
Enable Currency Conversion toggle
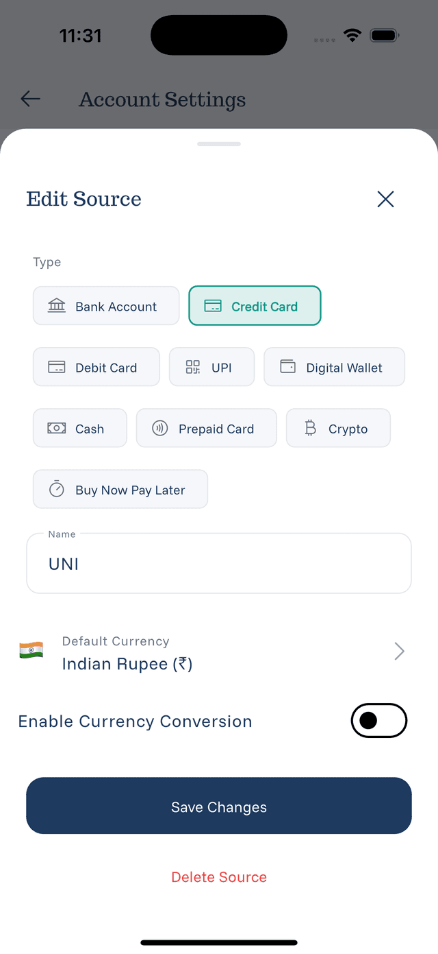point(379,721)
